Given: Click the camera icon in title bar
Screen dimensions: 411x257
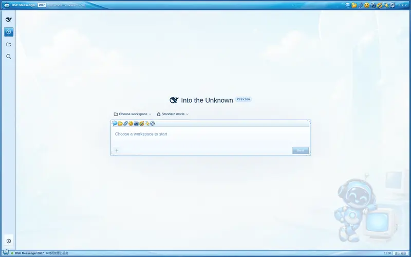Looking at the screenshot, I should point(373,5).
